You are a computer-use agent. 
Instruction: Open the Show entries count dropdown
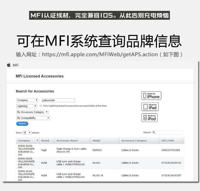pyautogui.click(x=27, y=133)
